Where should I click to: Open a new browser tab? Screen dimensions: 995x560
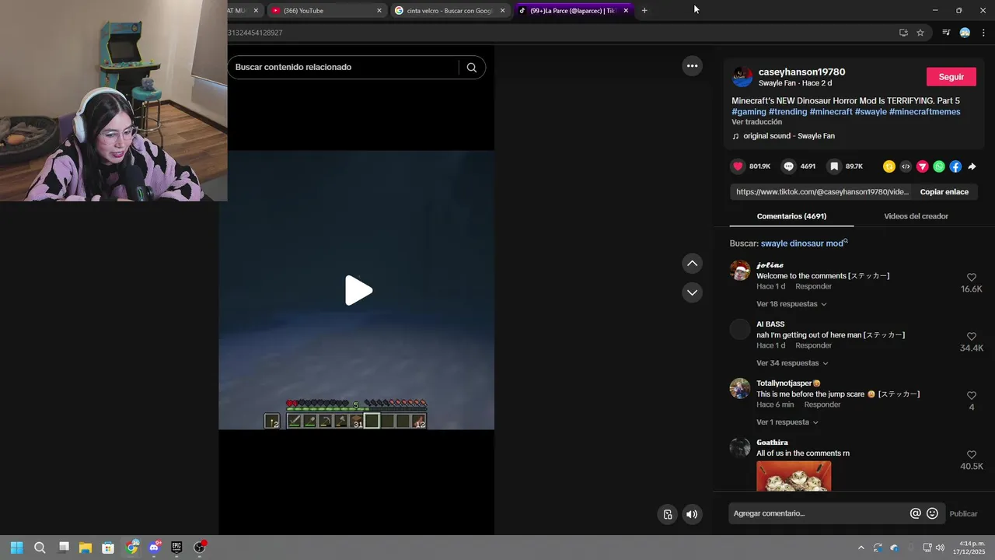click(644, 11)
